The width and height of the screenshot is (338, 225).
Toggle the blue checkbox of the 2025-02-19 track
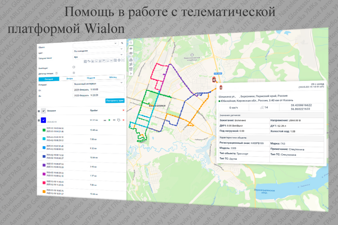43,120
